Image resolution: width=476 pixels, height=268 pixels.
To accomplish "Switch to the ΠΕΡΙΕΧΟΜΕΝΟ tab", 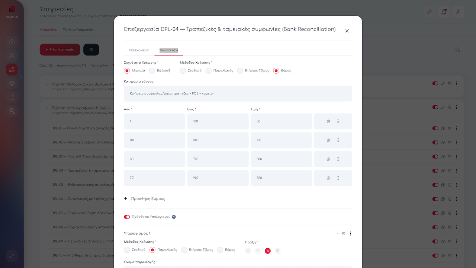I will [139, 50].
